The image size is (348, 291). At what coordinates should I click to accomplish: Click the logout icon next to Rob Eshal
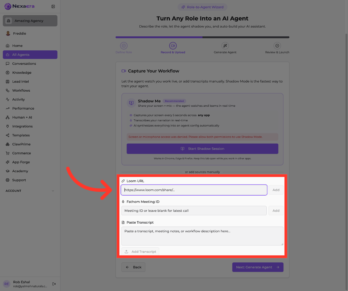click(x=54, y=284)
